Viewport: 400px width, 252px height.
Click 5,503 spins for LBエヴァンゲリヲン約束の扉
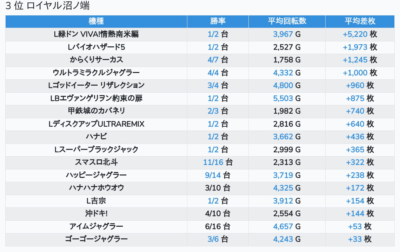coord(283,98)
